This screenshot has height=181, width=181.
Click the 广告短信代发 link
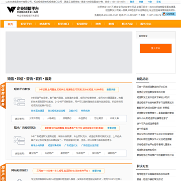point(71,145)
